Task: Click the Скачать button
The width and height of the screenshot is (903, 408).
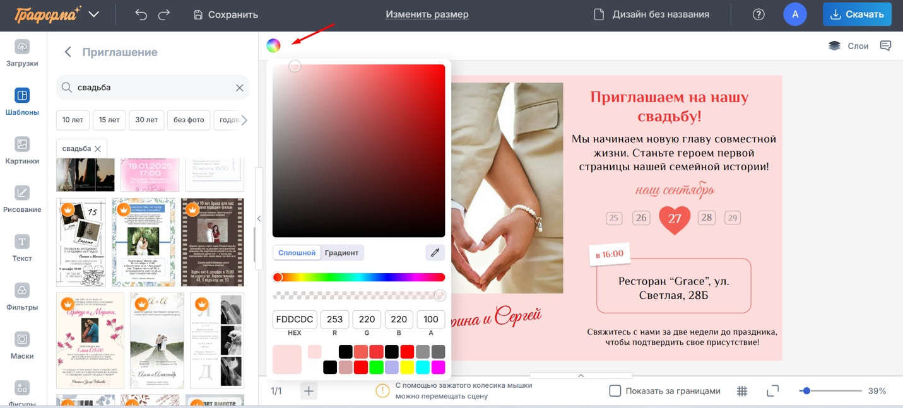Action: 857,14
